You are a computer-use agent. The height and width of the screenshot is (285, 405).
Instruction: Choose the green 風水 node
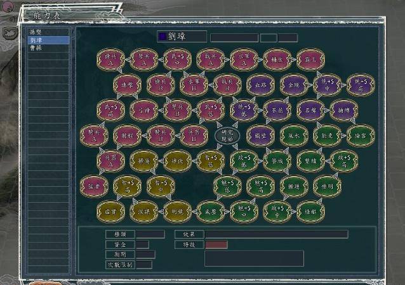click(294, 136)
